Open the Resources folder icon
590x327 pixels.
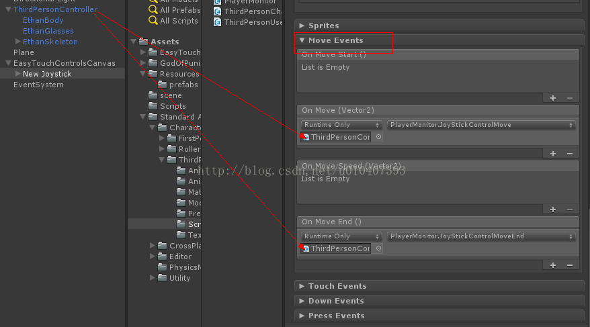(153, 74)
